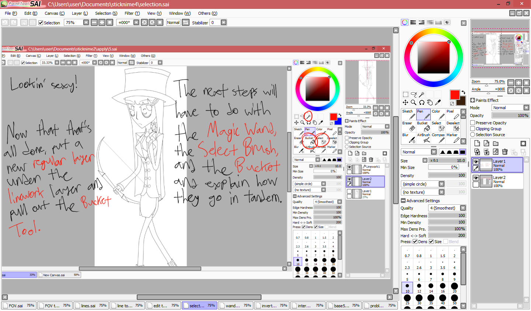Expand the Stabilizer value dropdown
531x311 pixels.
[223, 23]
